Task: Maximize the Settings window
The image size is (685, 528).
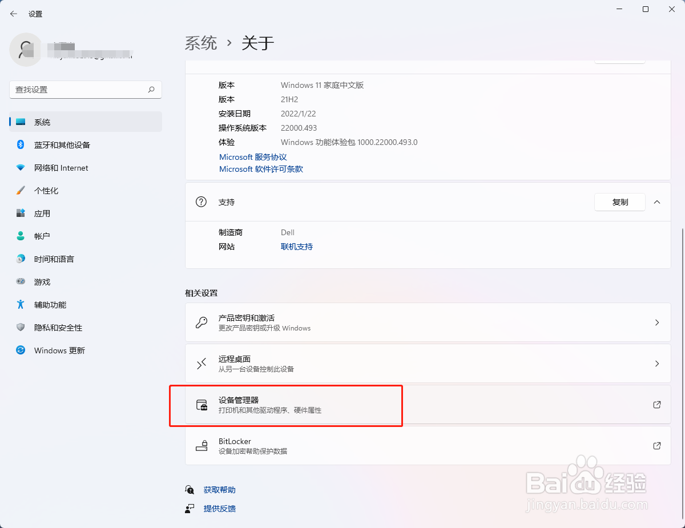Action: pyautogui.click(x=646, y=9)
